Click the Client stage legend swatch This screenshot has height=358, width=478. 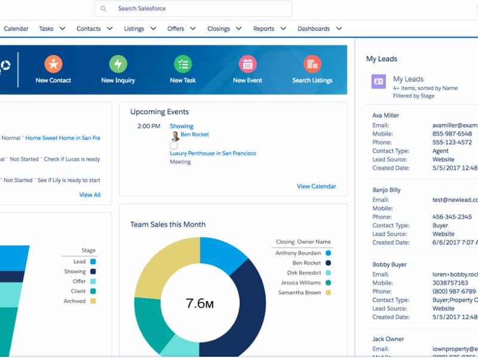(93, 291)
